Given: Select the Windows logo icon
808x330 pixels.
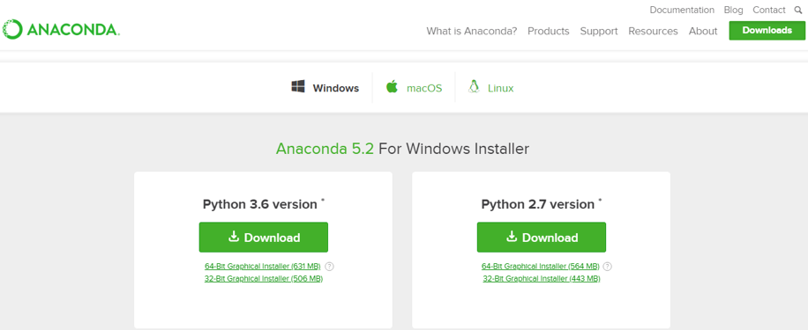Looking at the screenshot, I should (298, 86).
